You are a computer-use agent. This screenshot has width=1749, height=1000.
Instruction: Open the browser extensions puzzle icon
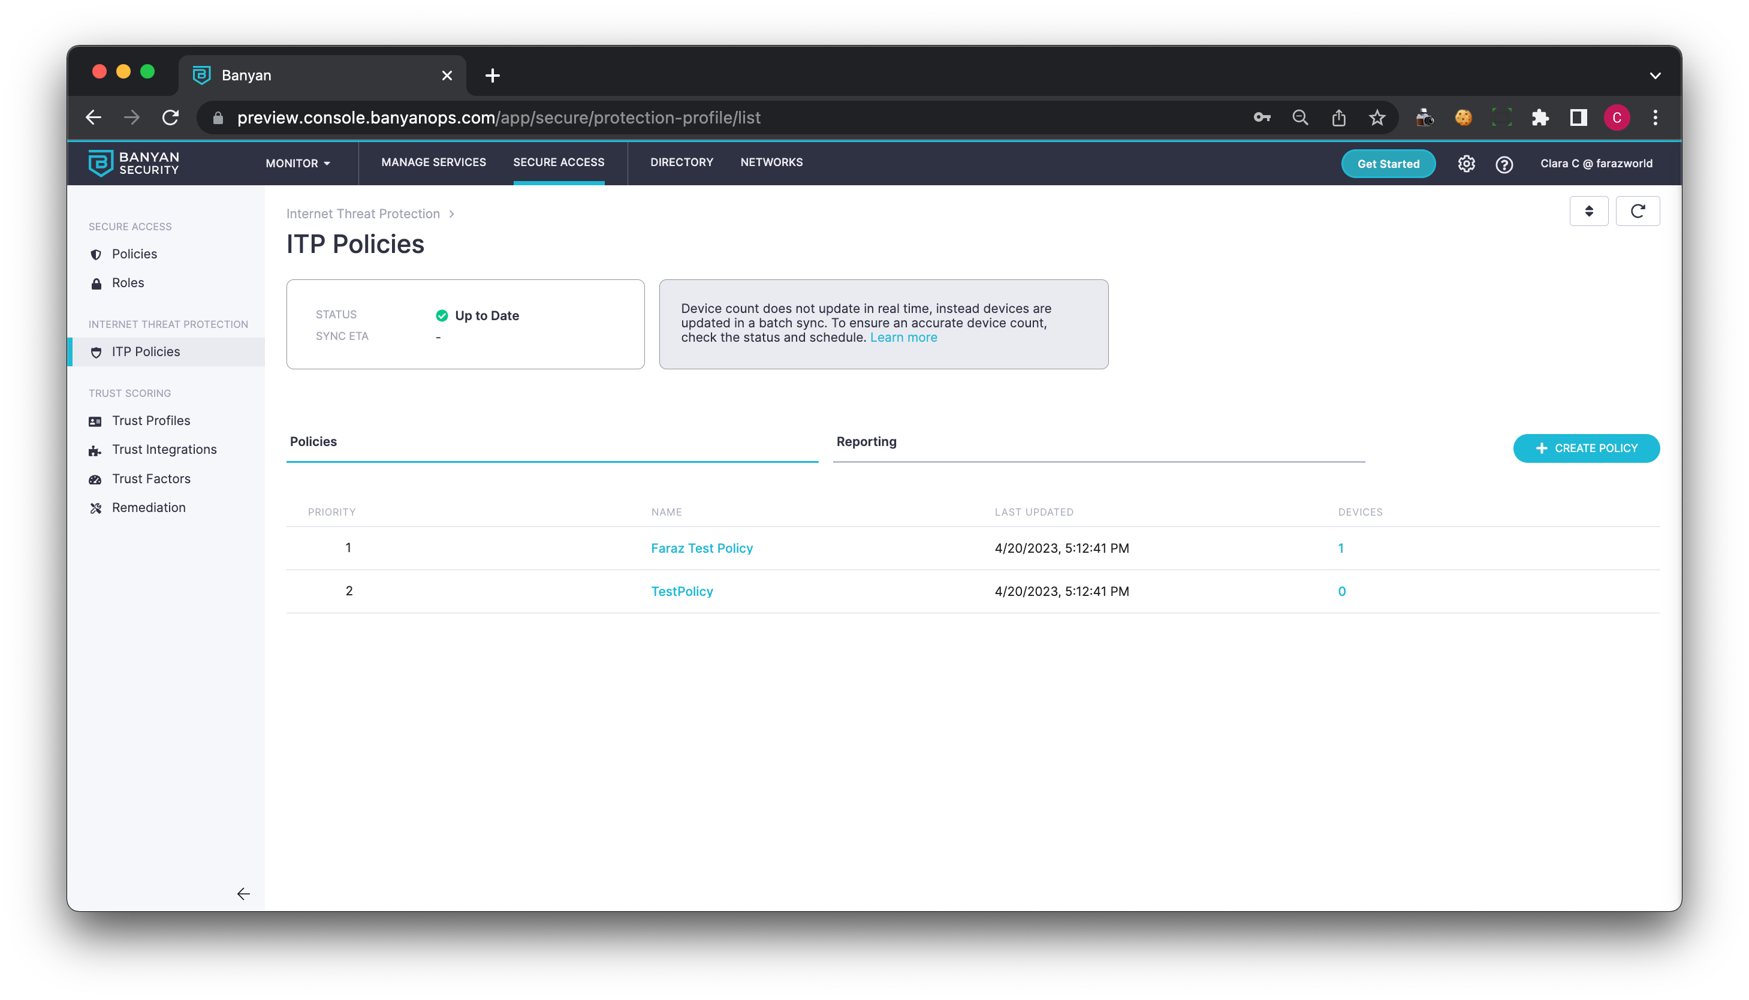1540,118
